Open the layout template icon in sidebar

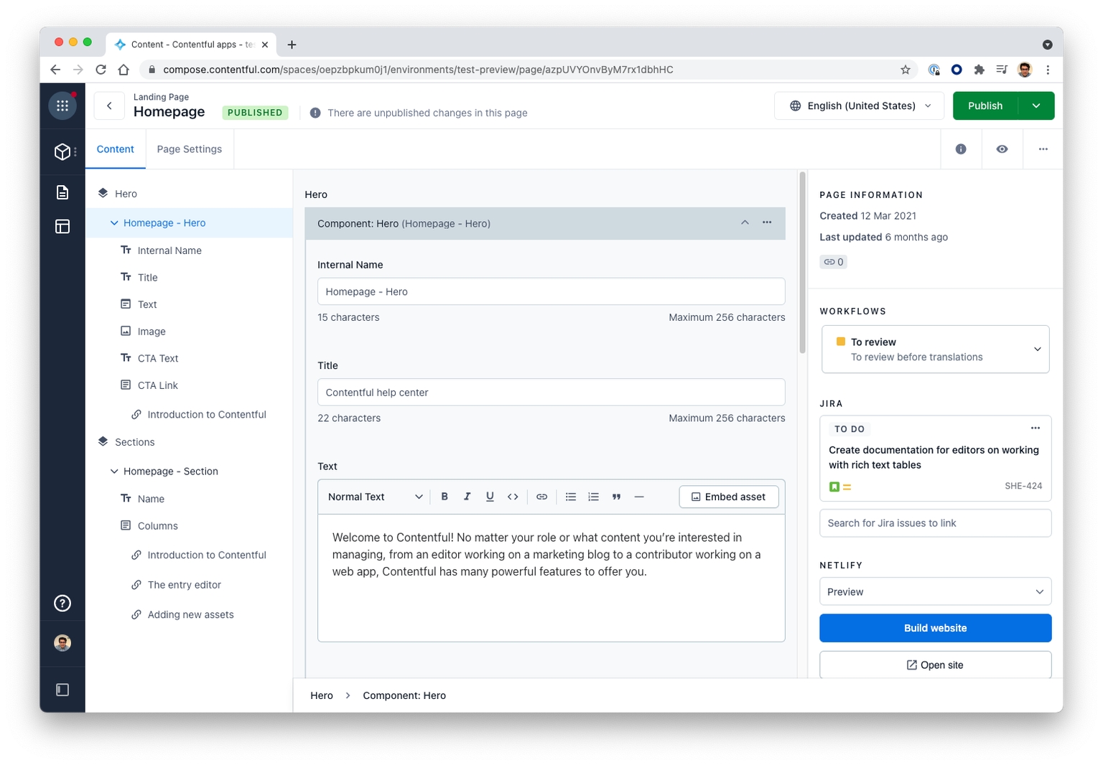(x=62, y=227)
